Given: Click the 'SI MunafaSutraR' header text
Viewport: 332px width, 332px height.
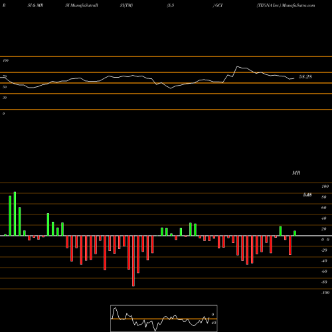Looking at the screenshot, I should [x=82, y=5].
